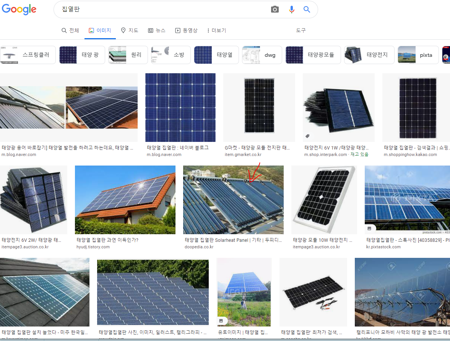Open the item.gmarket.co.kr source link

click(x=243, y=154)
